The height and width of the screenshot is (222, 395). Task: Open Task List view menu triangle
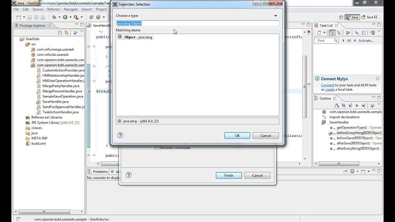point(379,31)
